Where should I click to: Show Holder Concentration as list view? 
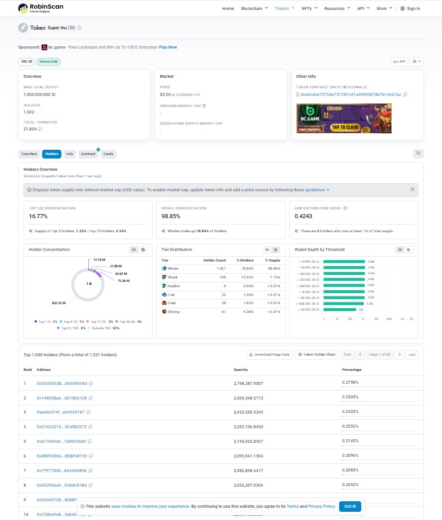(x=134, y=250)
